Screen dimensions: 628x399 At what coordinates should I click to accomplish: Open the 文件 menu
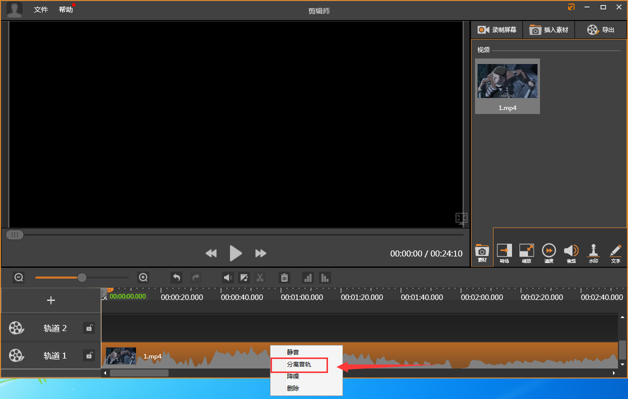(x=41, y=9)
